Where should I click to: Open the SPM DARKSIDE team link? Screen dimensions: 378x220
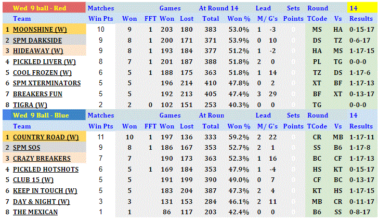click(x=37, y=40)
